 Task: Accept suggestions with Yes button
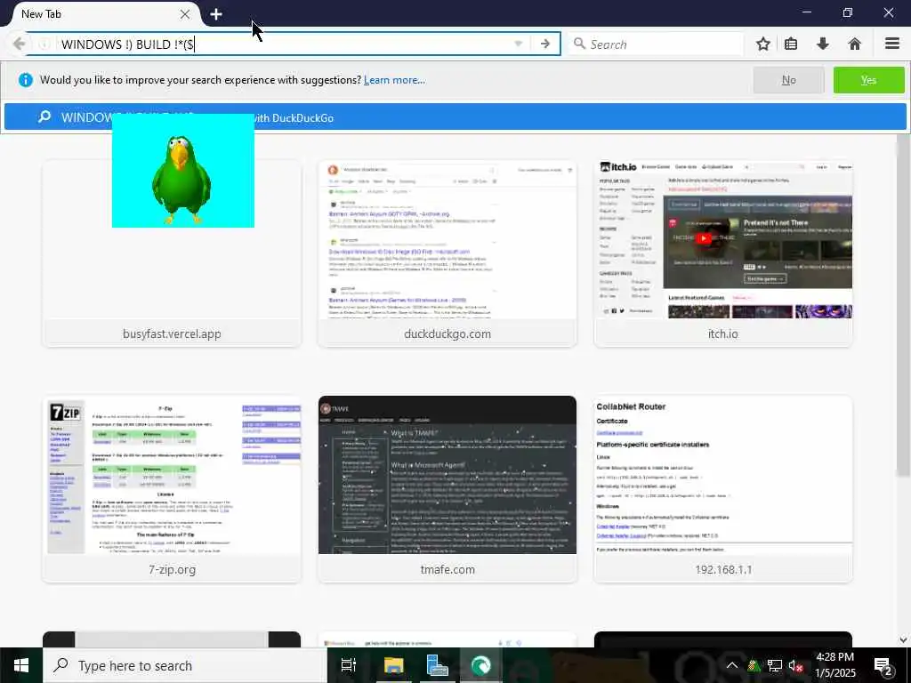click(868, 80)
